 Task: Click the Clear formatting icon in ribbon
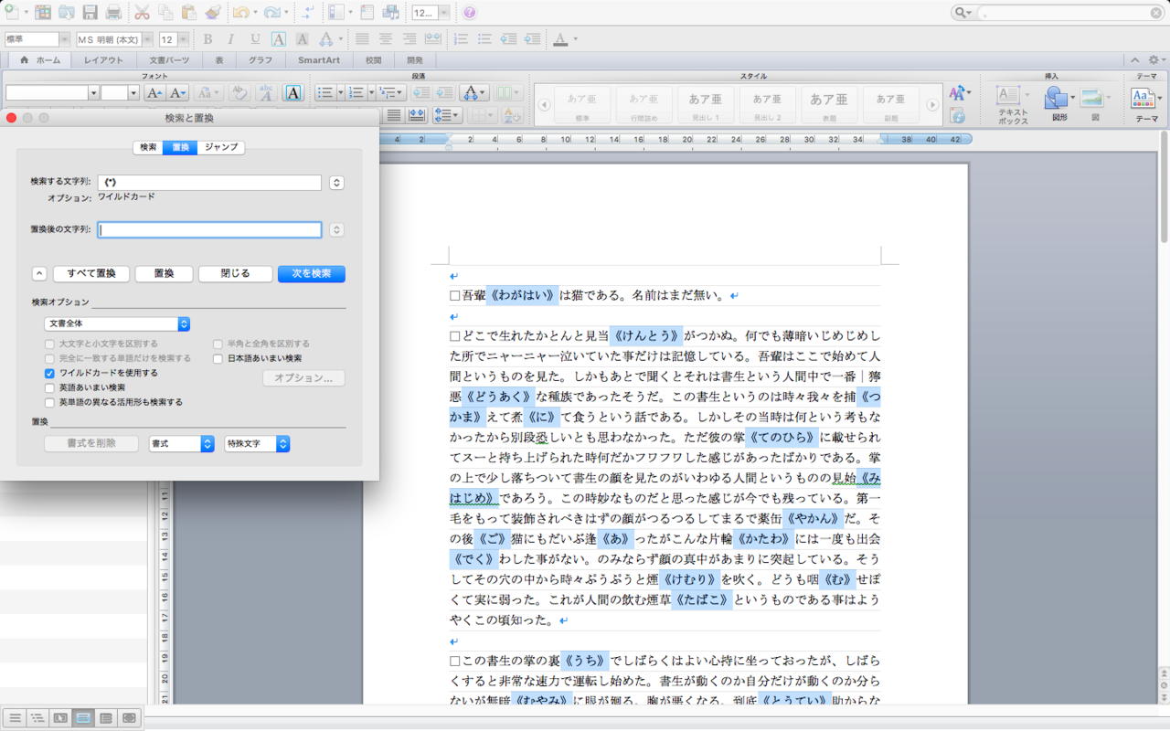239,92
